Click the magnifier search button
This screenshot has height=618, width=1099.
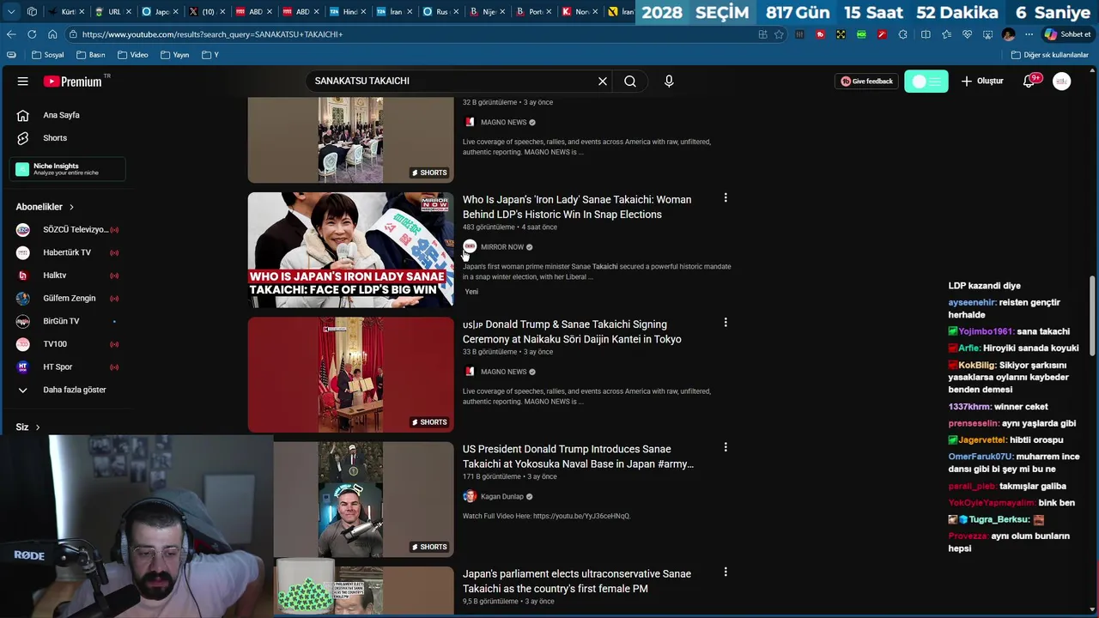(x=630, y=81)
